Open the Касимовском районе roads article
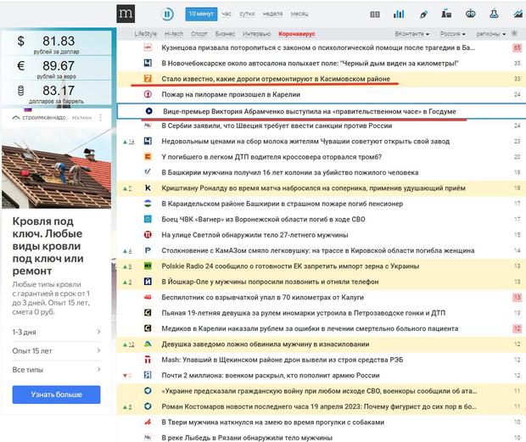 276,79
